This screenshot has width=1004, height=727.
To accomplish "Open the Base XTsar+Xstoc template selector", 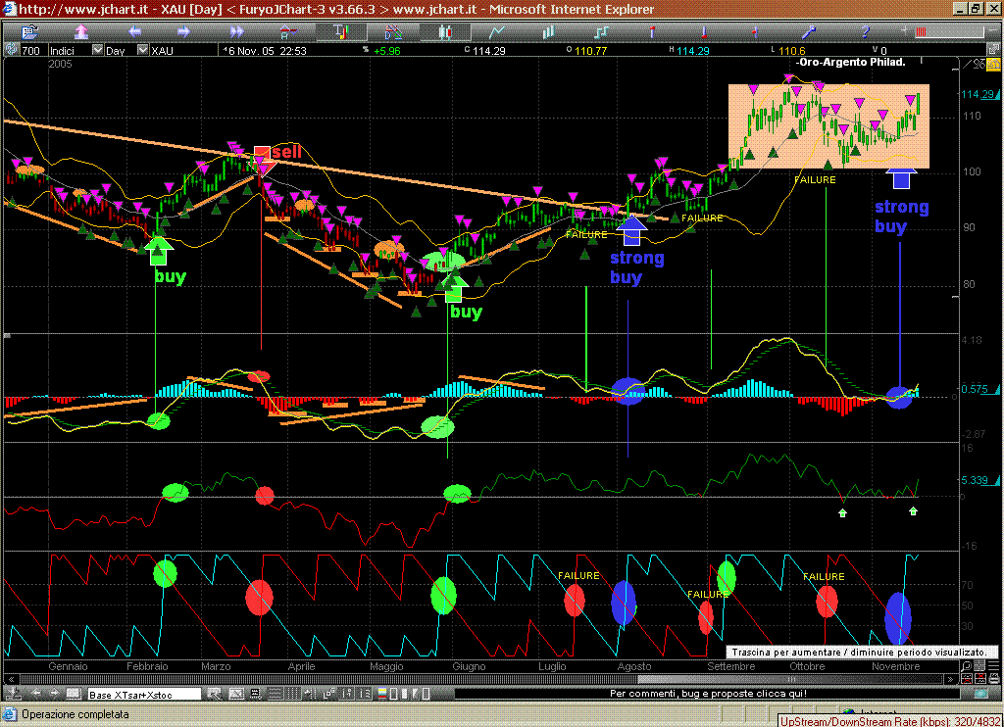I will click(x=144, y=695).
